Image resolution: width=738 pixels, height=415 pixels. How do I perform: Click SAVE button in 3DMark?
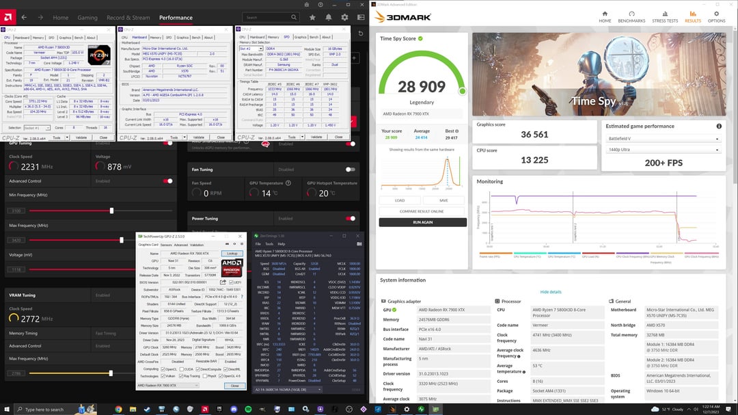[x=443, y=200]
